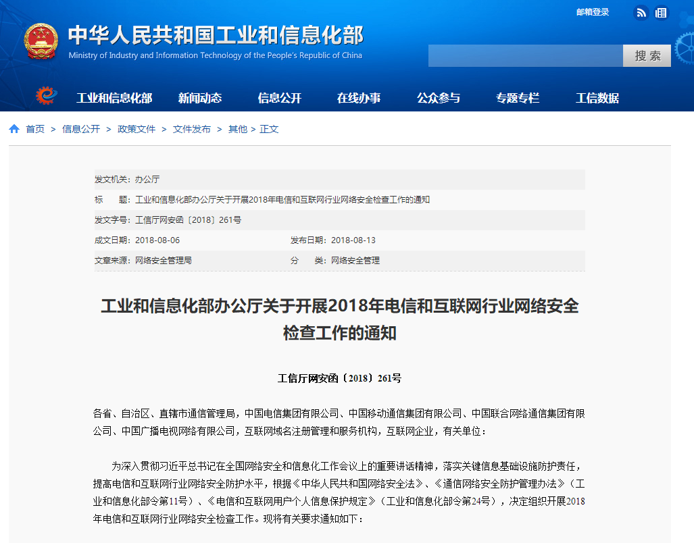The image size is (694, 543).
Task: Open 工信数据 menu item
Action: pos(597,98)
